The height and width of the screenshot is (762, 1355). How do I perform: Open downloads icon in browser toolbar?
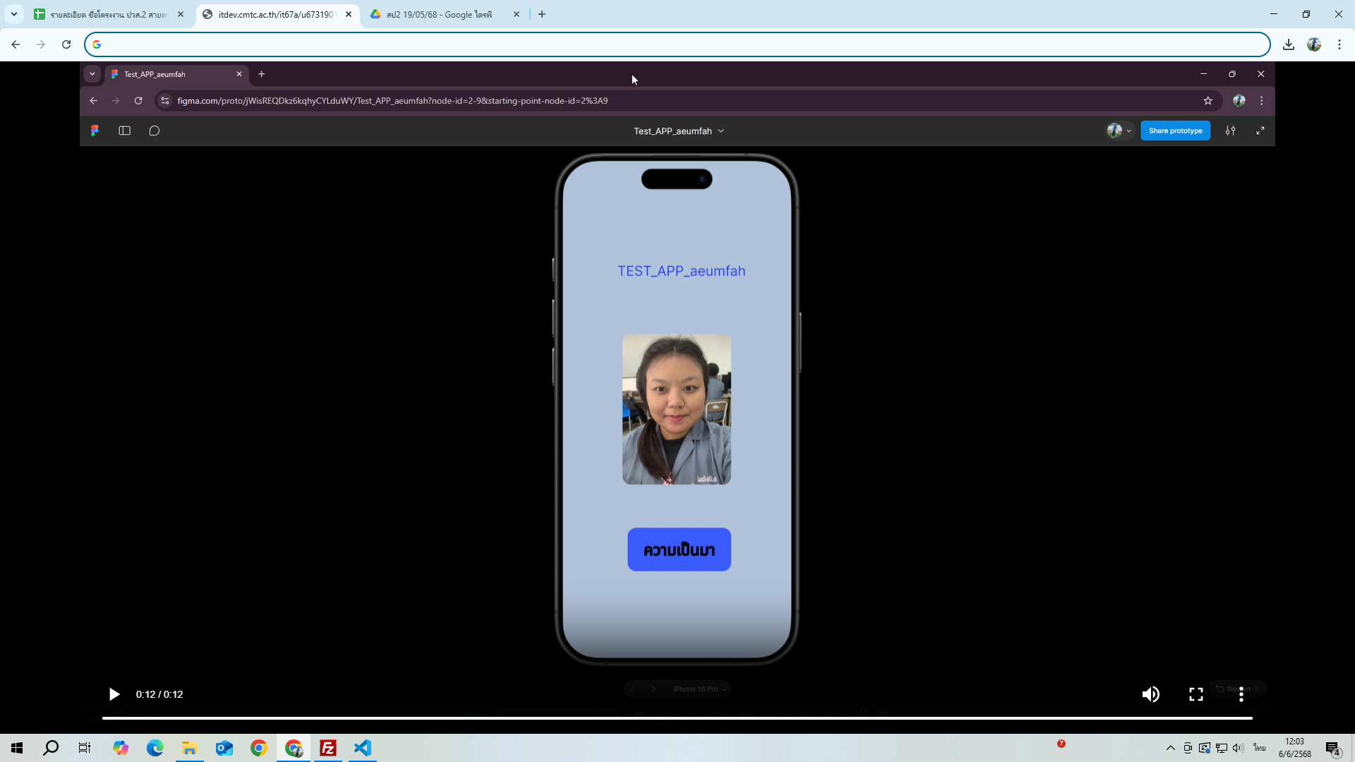coord(1288,44)
